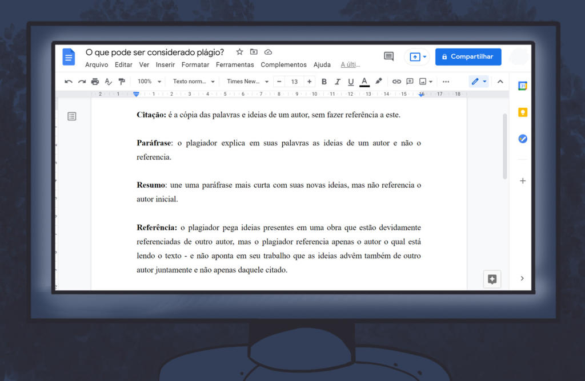Print the document with printer icon
Image resolution: width=585 pixels, height=381 pixels.
point(95,82)
